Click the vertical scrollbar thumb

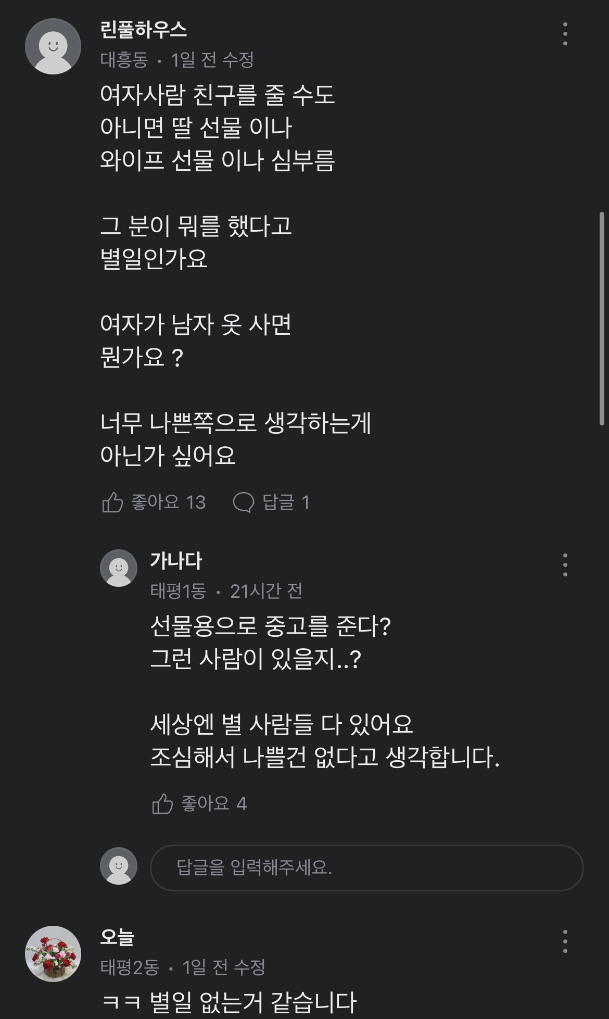602,318
